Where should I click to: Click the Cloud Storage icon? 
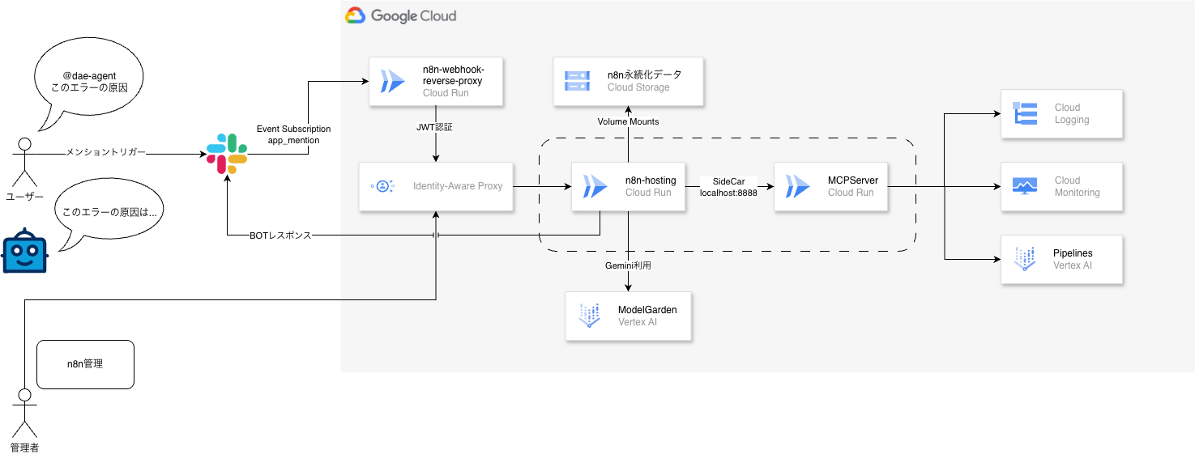(577, 81)
